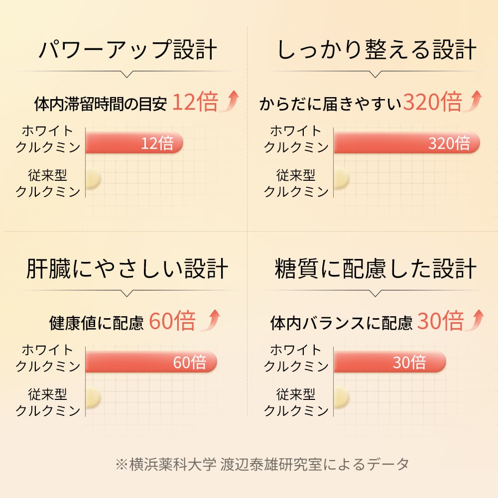Click the パワーアップ設計 heading

point(127,51)
